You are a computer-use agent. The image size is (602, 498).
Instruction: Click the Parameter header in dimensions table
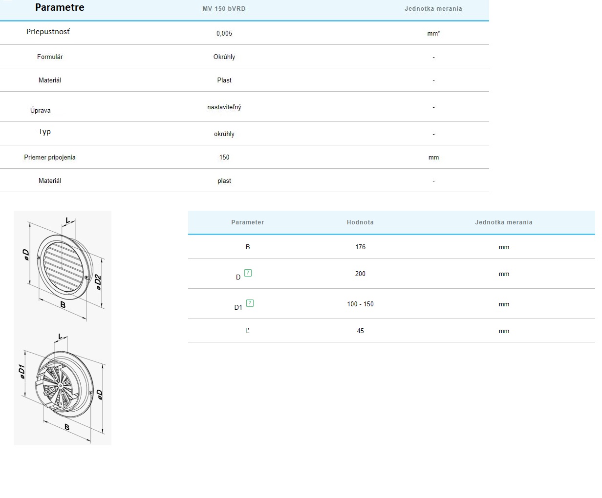[247, 222]
